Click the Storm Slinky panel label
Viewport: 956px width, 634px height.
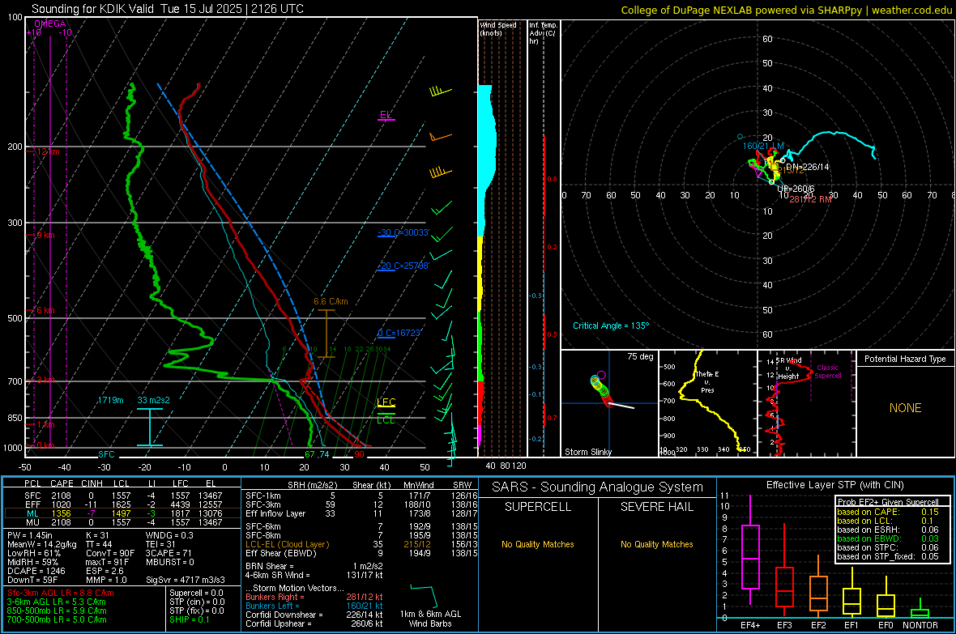pyautogui.click(x=587, y=452)
